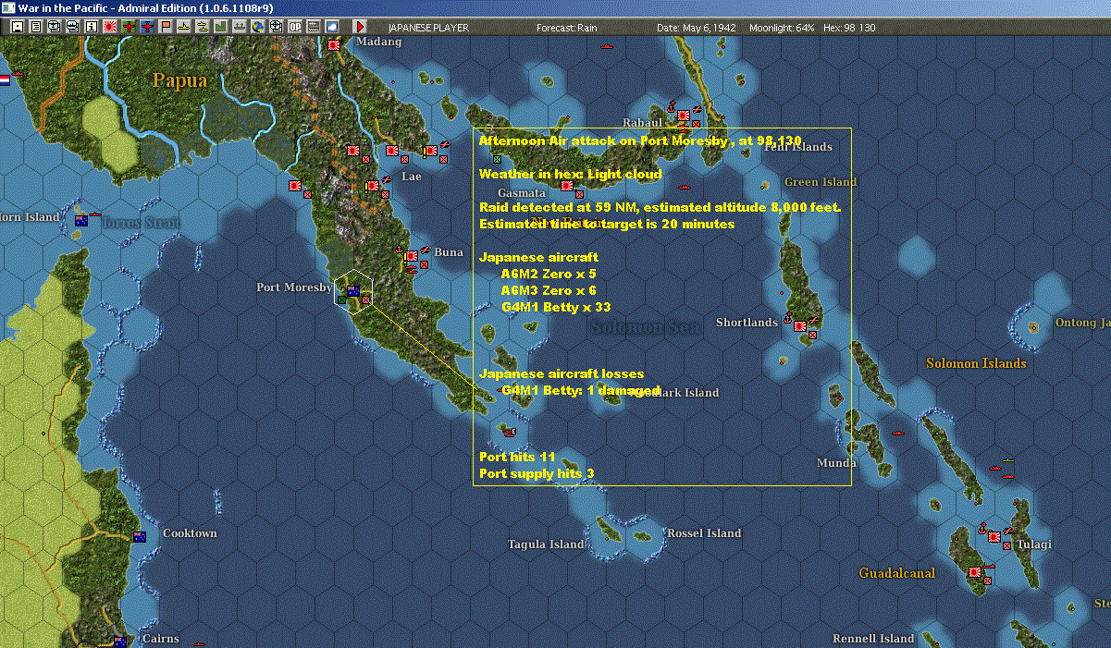Click the Tagula Island map label
Viewport: 1111px width, 648px height.
pos(546,544)
